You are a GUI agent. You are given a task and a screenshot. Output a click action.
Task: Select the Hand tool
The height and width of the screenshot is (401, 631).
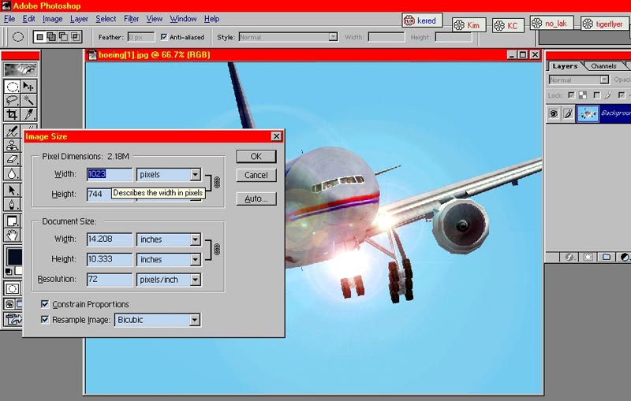tap(13, 235)
